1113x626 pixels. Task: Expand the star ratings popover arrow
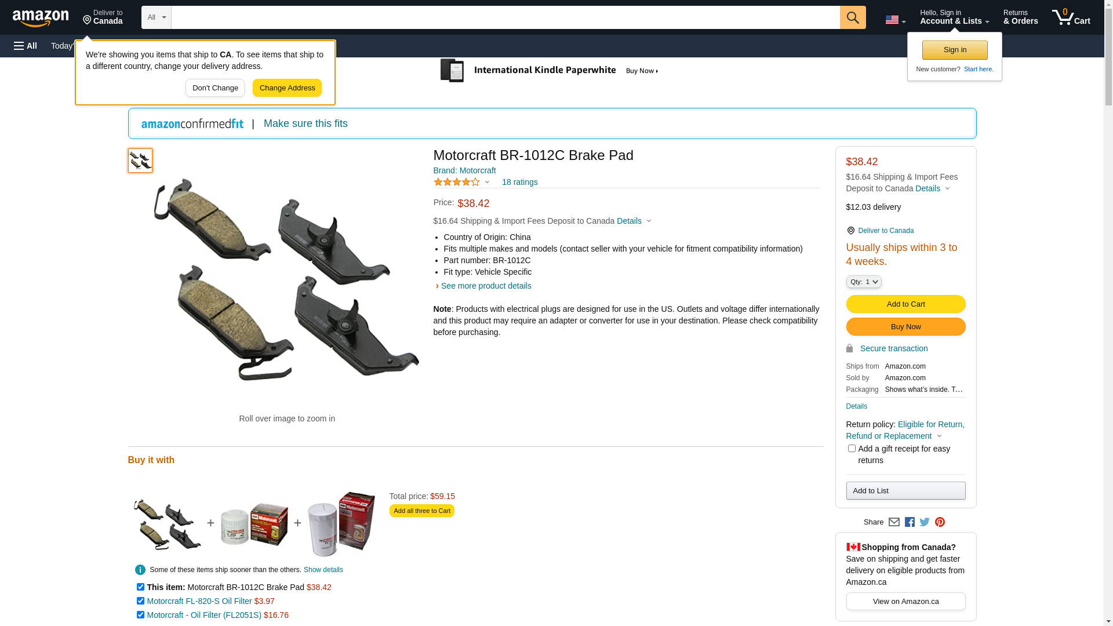(x=487, y=183)
